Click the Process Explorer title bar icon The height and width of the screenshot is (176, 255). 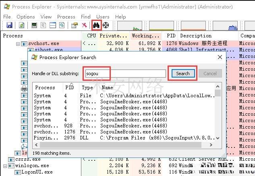pyautogui.click(x=7, y=6)
